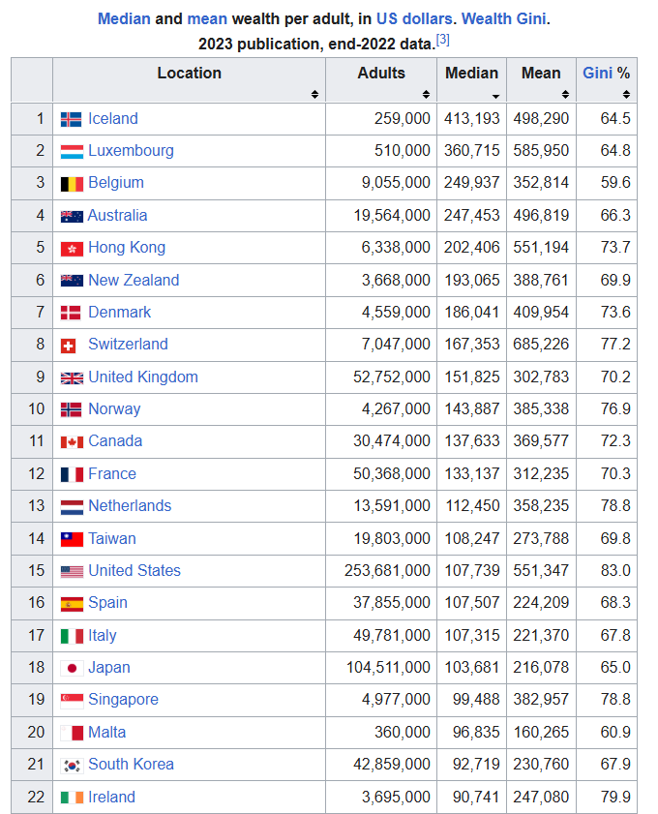Open the Japan country link
Screen dimensions: 658x814
tap(109, 668)
